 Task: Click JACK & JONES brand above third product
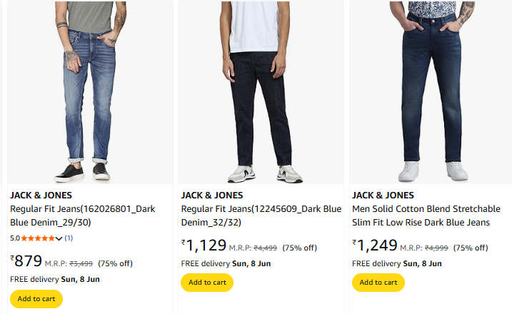[383, 195]
